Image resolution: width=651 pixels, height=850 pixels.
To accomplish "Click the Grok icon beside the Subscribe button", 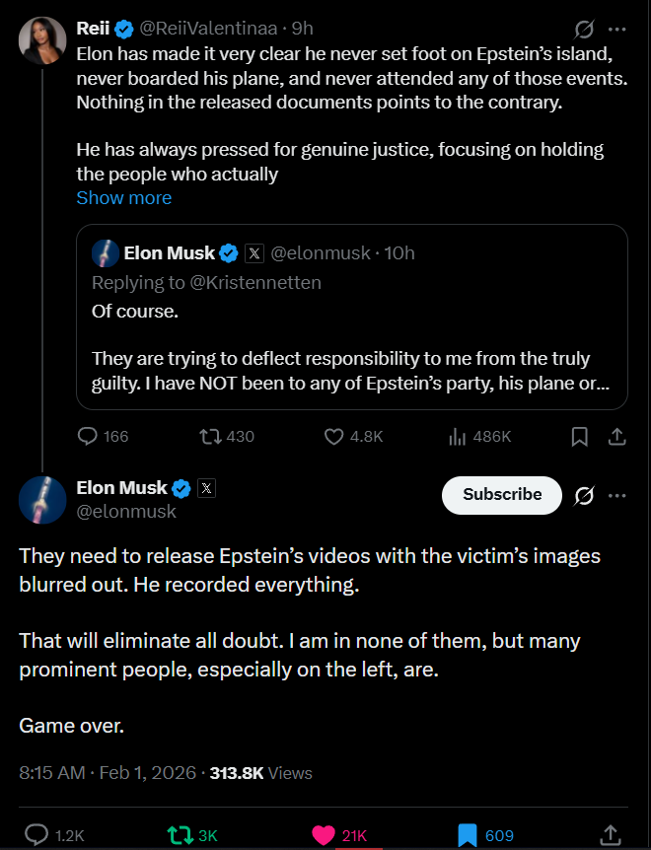I will [583, 495].
